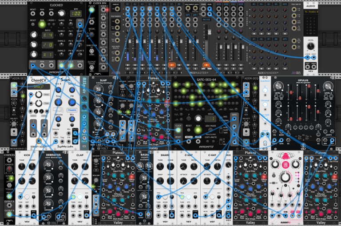
Task: Click the Root button on ChordCV
Action: 46,95
